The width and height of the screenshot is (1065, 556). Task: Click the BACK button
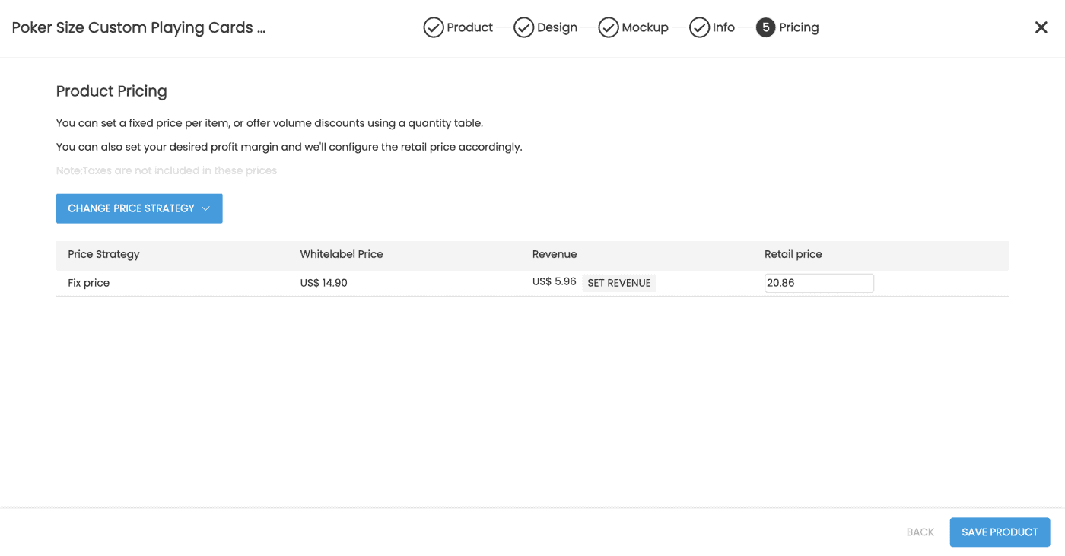click(920, 532)
